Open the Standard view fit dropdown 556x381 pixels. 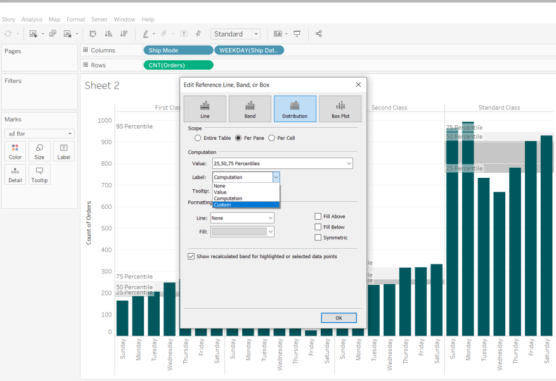pos(236,34)
